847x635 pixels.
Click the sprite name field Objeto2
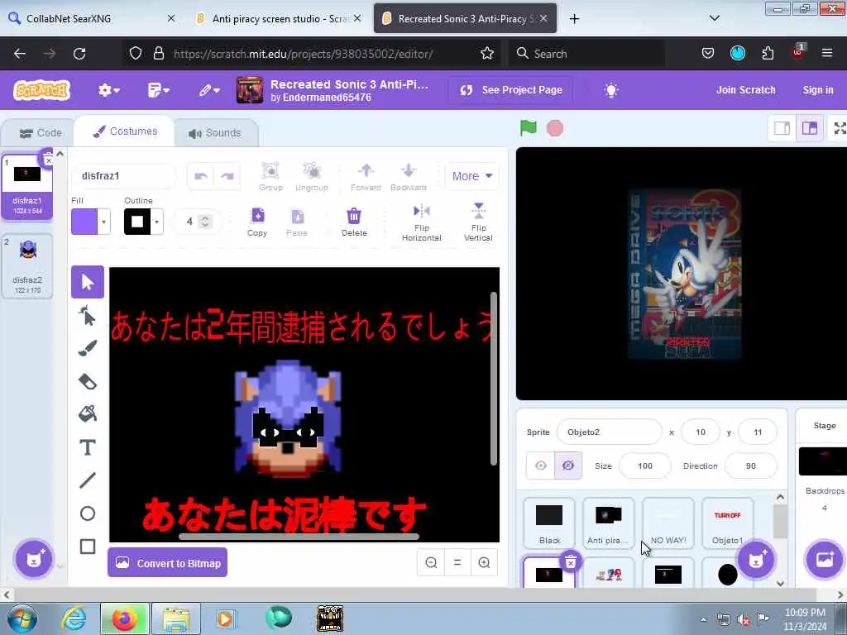(610, 432)
